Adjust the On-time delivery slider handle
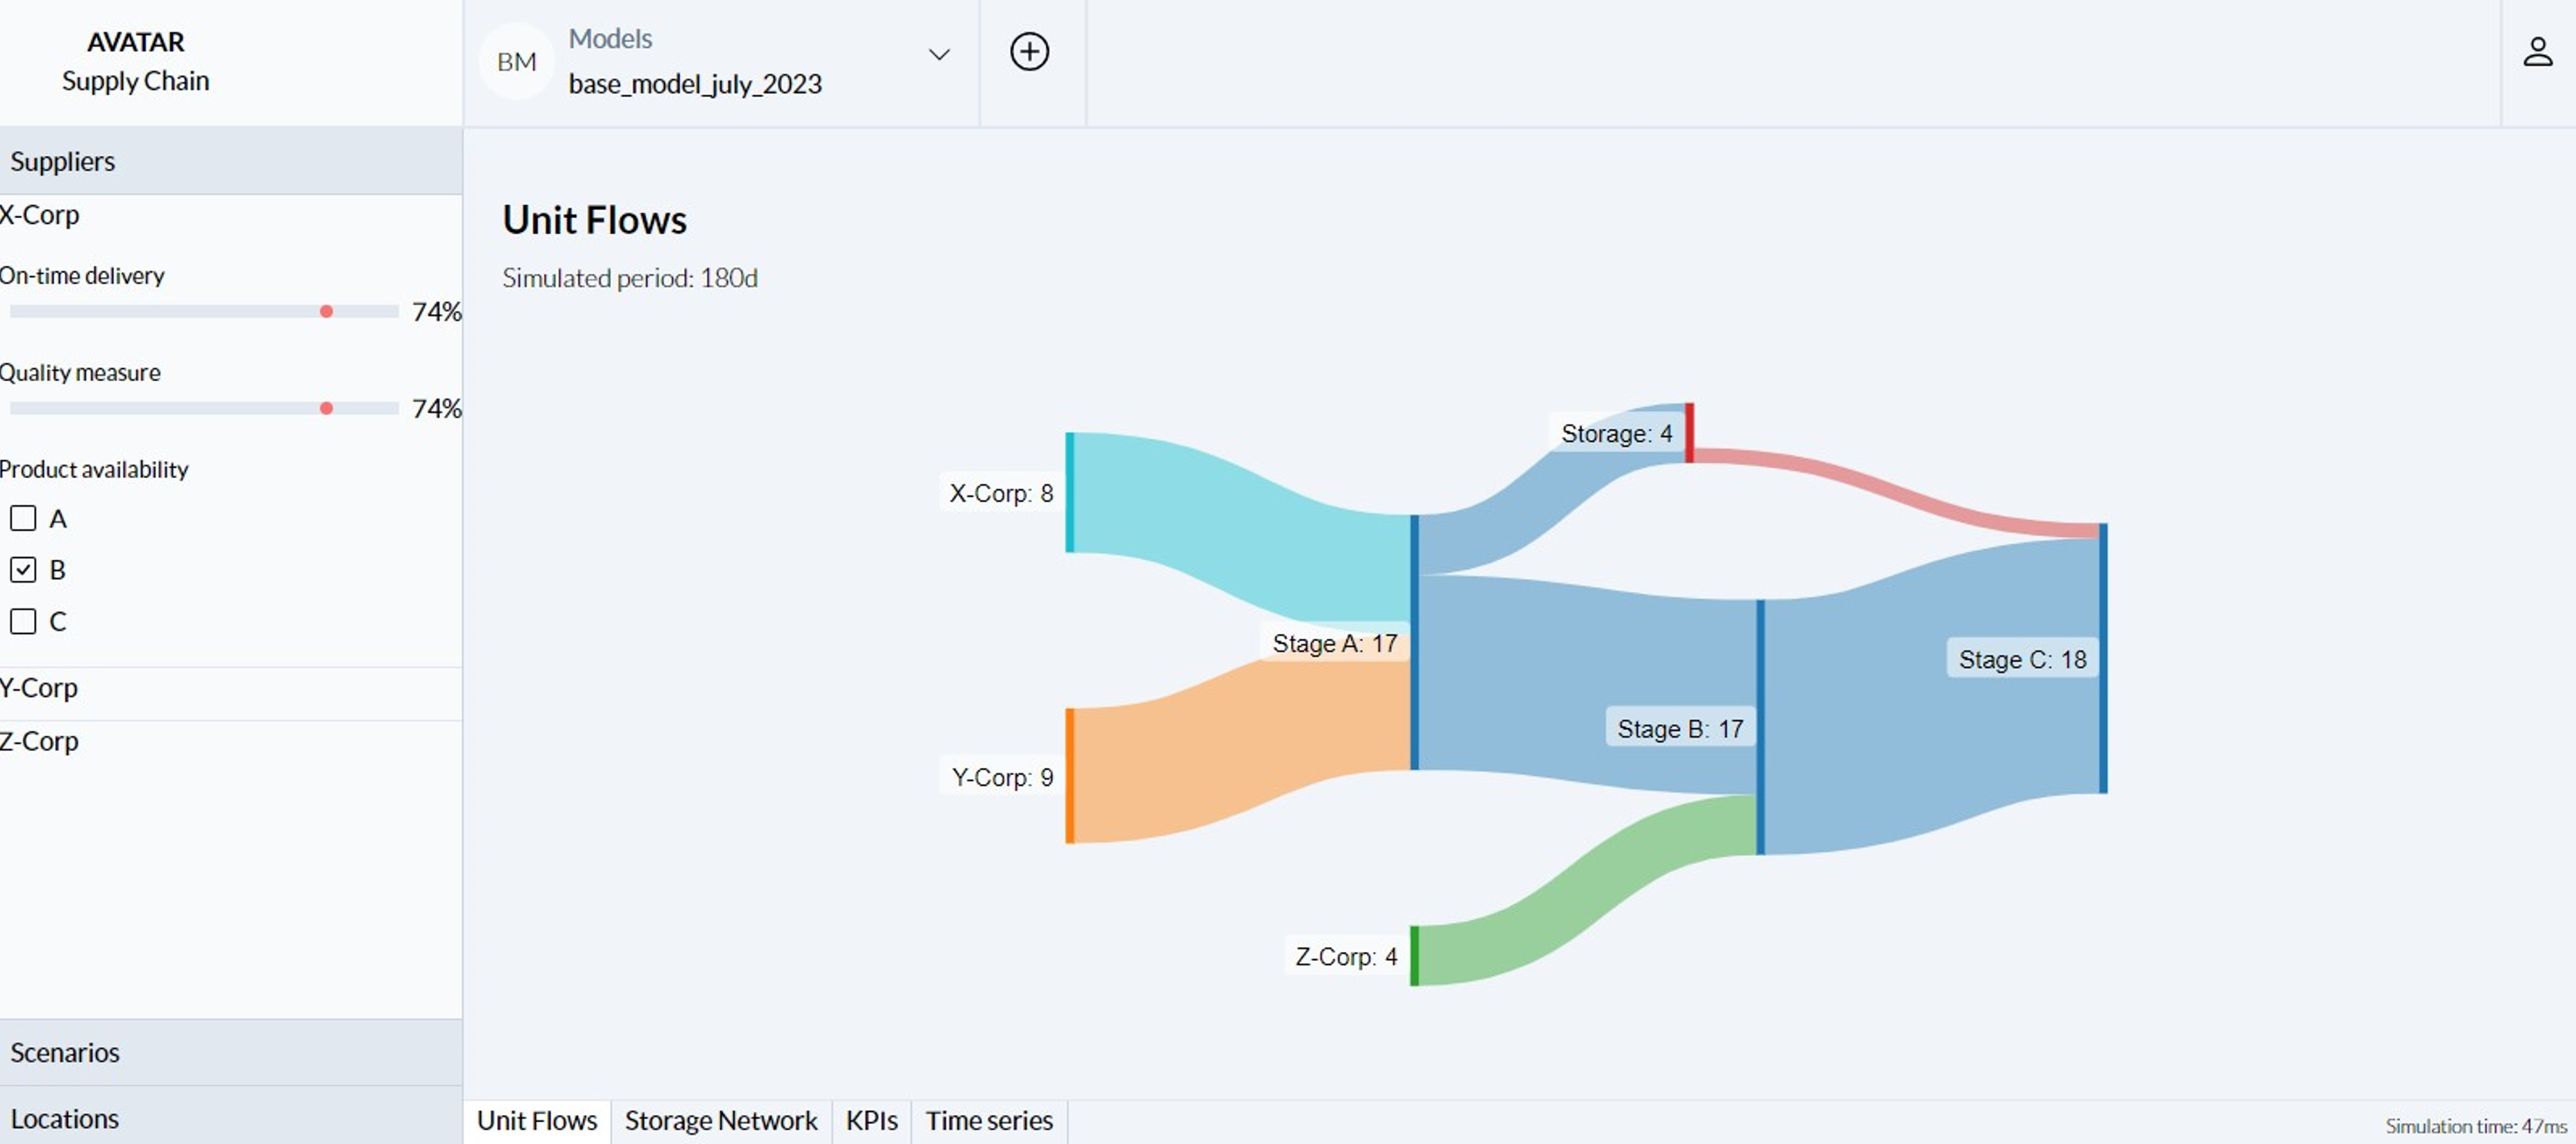Viewport: 2576px width, 1144px height. tap(326, 312)
